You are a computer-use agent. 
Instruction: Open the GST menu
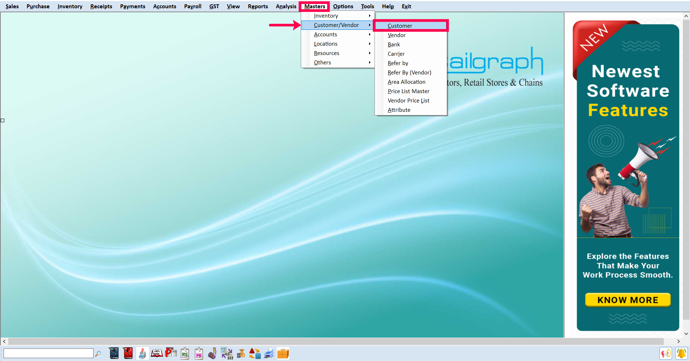click(214, 6)
